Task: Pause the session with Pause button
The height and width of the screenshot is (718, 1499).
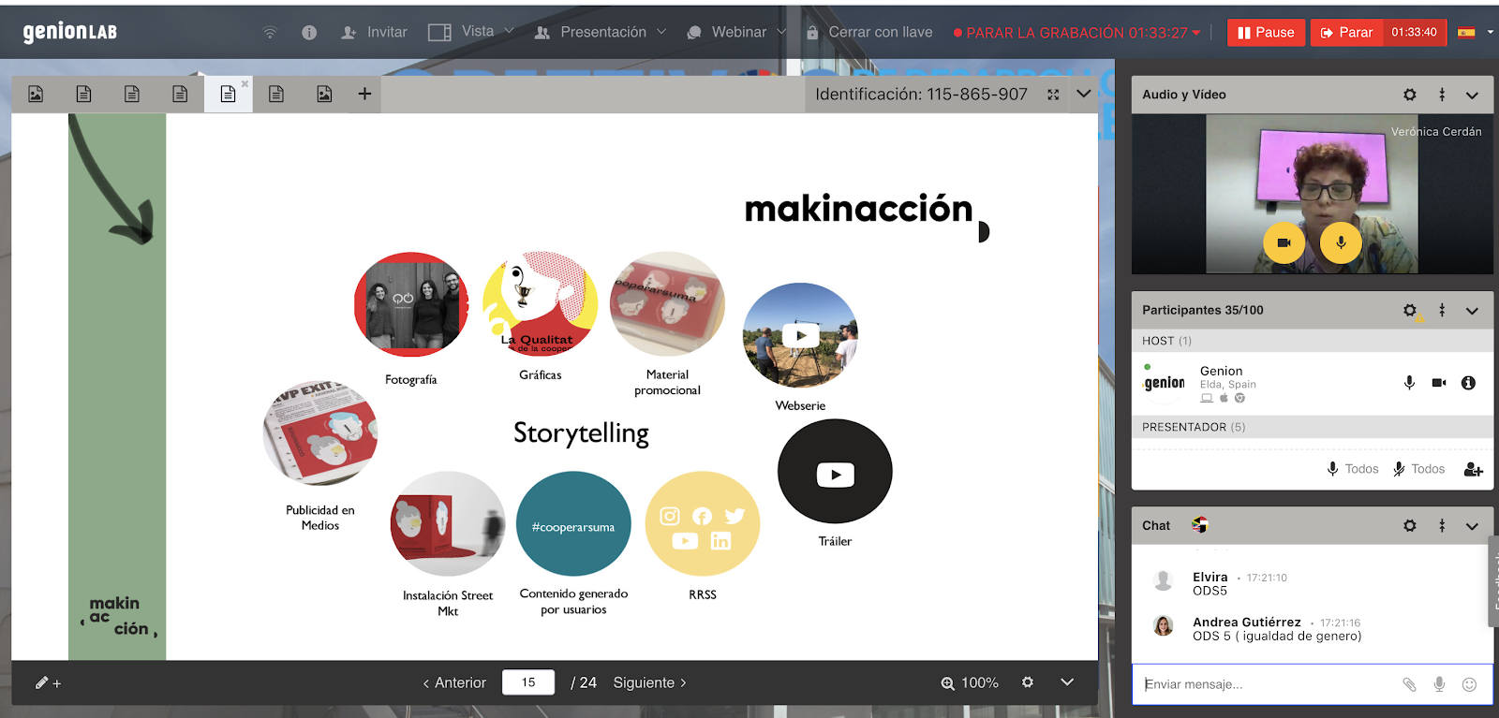Action: [x=1266, y=33]
